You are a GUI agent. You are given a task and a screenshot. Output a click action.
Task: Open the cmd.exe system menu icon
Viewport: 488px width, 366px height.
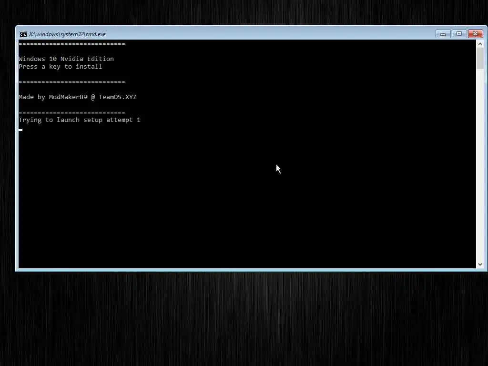pyautogui.click(x=23, y=34)
